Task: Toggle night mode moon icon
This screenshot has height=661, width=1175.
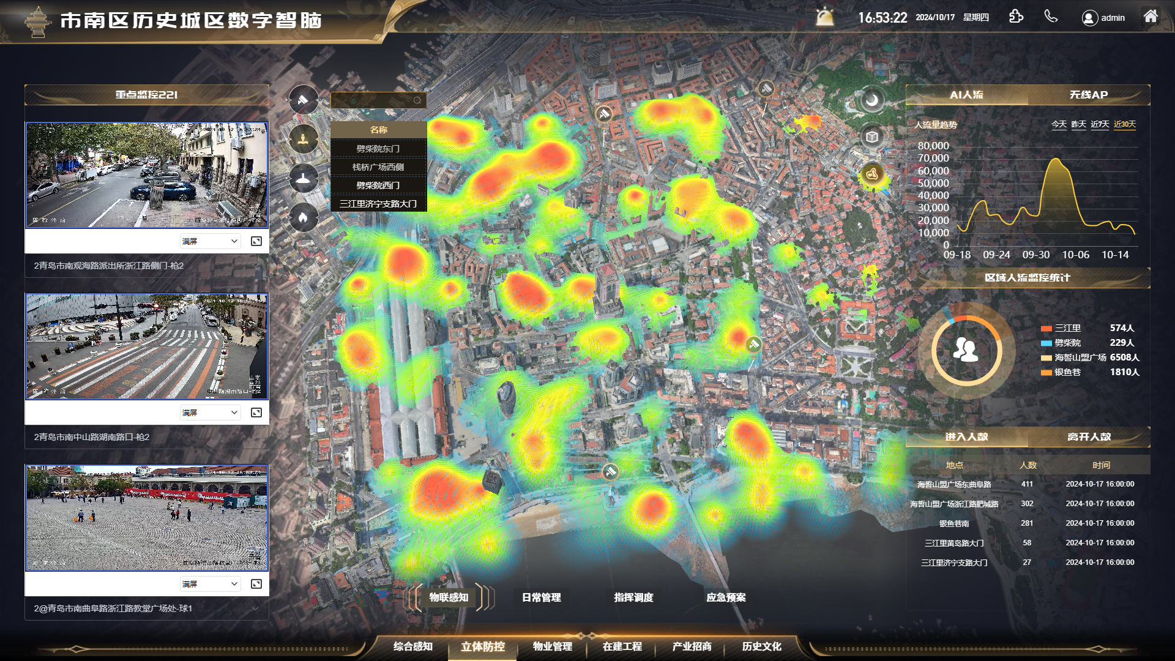Action: coord(872,100)
